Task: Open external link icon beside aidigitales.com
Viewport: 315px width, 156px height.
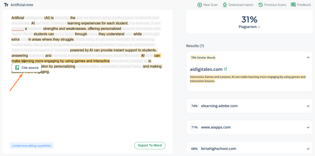Action: point(225,69)
